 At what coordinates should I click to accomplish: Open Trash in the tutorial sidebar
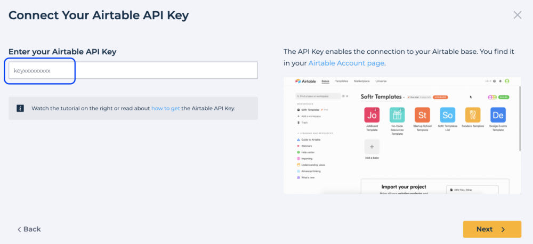pyautogui.click(x=302, y=123)
